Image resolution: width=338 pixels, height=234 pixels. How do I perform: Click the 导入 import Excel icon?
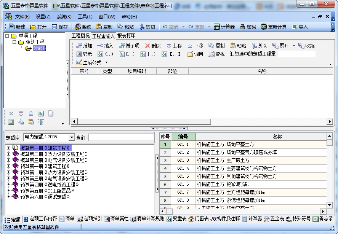tap(295, 27)
